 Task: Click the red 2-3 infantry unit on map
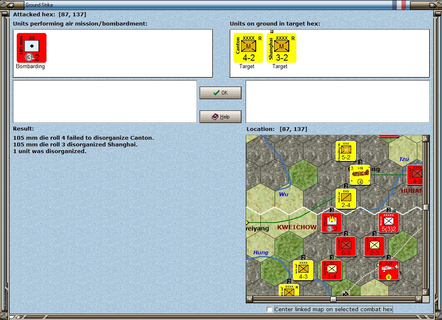click(x=374, y=246)
